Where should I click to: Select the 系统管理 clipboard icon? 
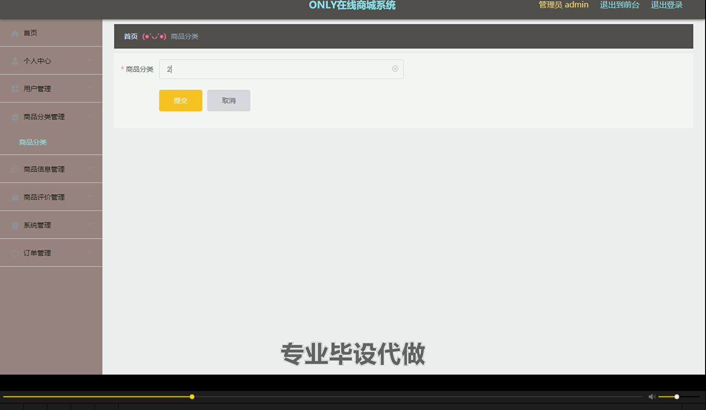click(14, 225)
